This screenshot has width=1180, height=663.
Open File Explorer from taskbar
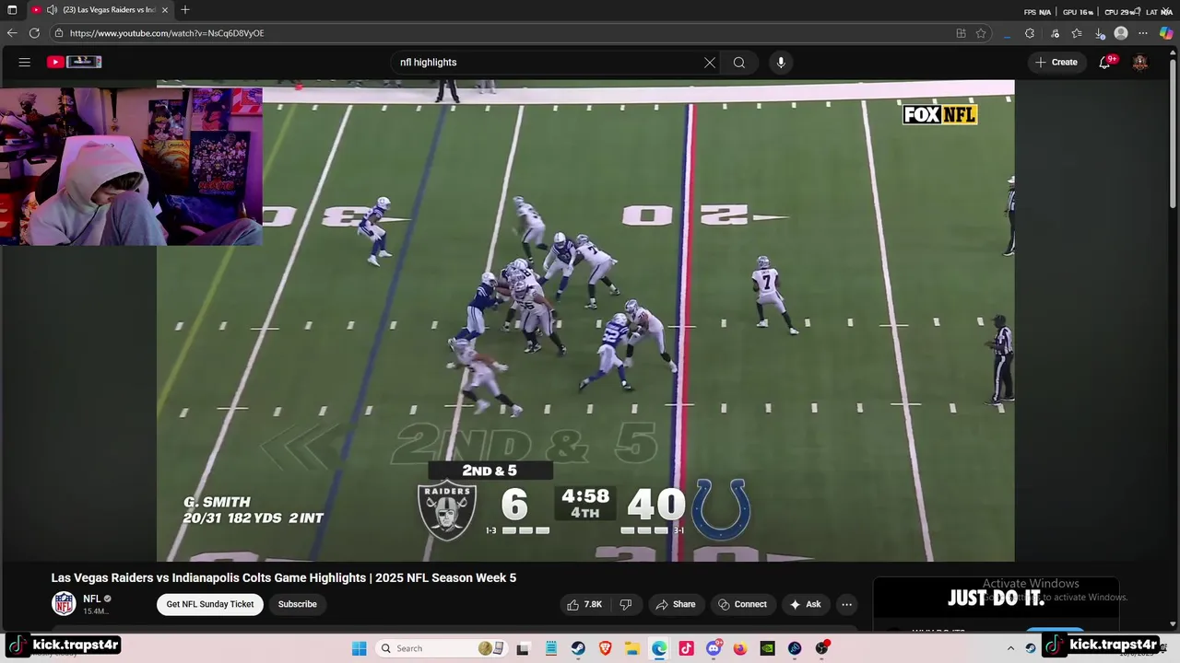(x=632, y=648)
